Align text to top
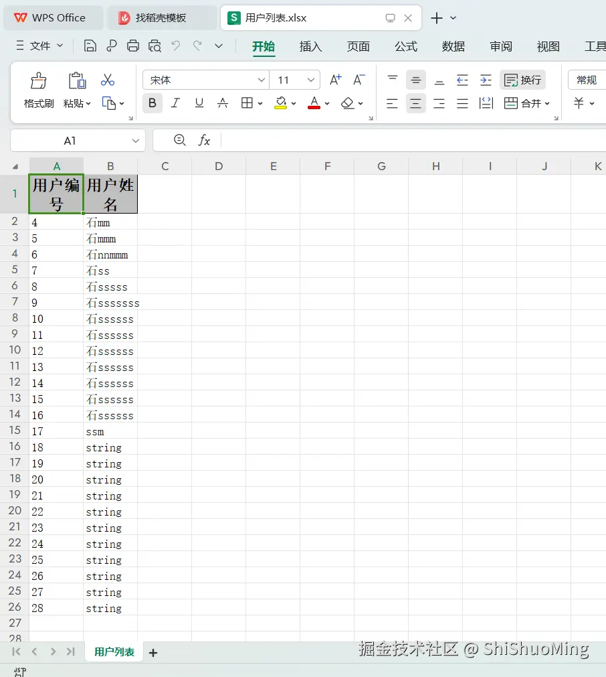The width and height of the screenshot is (606, 677). [393, 80]
